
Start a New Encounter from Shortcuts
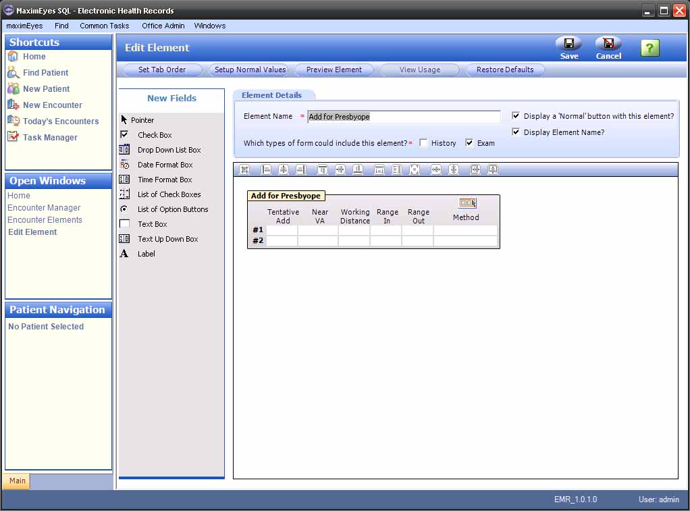pos(45,105)
